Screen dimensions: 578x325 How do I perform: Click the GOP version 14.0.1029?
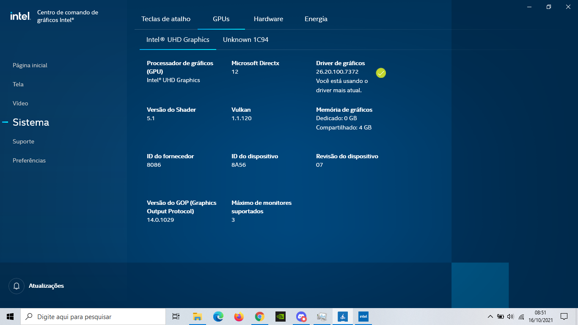point(160,220)
